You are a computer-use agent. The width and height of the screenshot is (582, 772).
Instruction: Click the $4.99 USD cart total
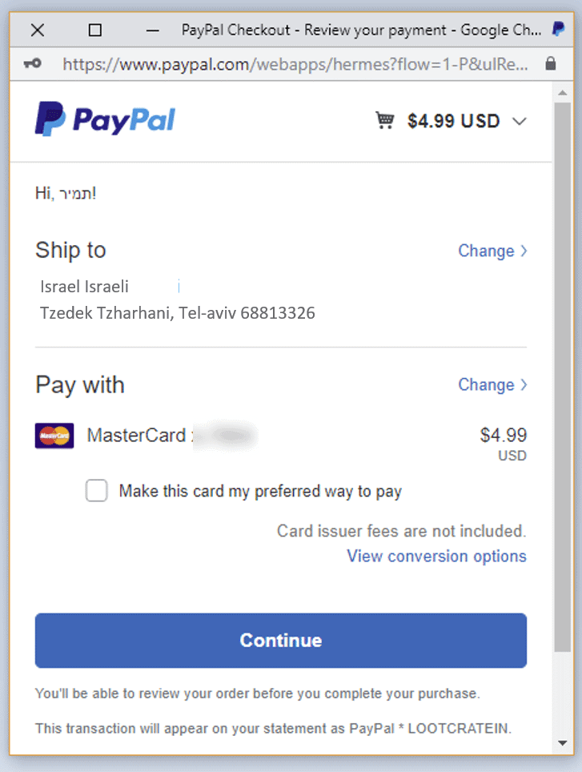coord(453,121)
